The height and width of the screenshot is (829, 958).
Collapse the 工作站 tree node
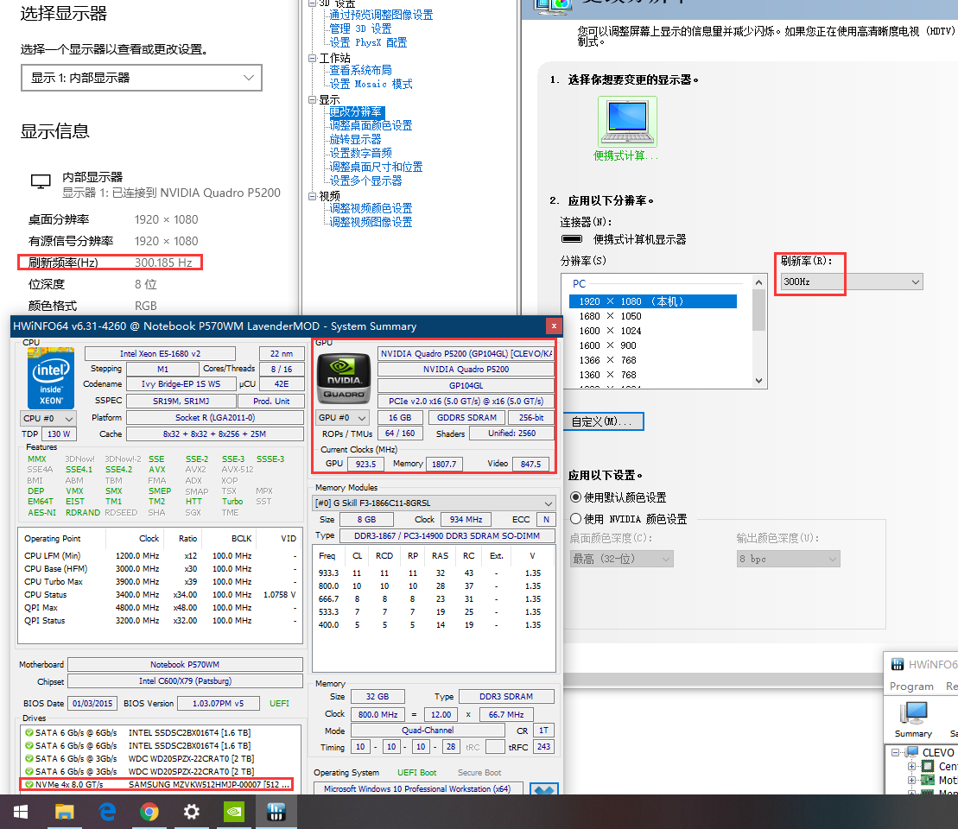312,59
